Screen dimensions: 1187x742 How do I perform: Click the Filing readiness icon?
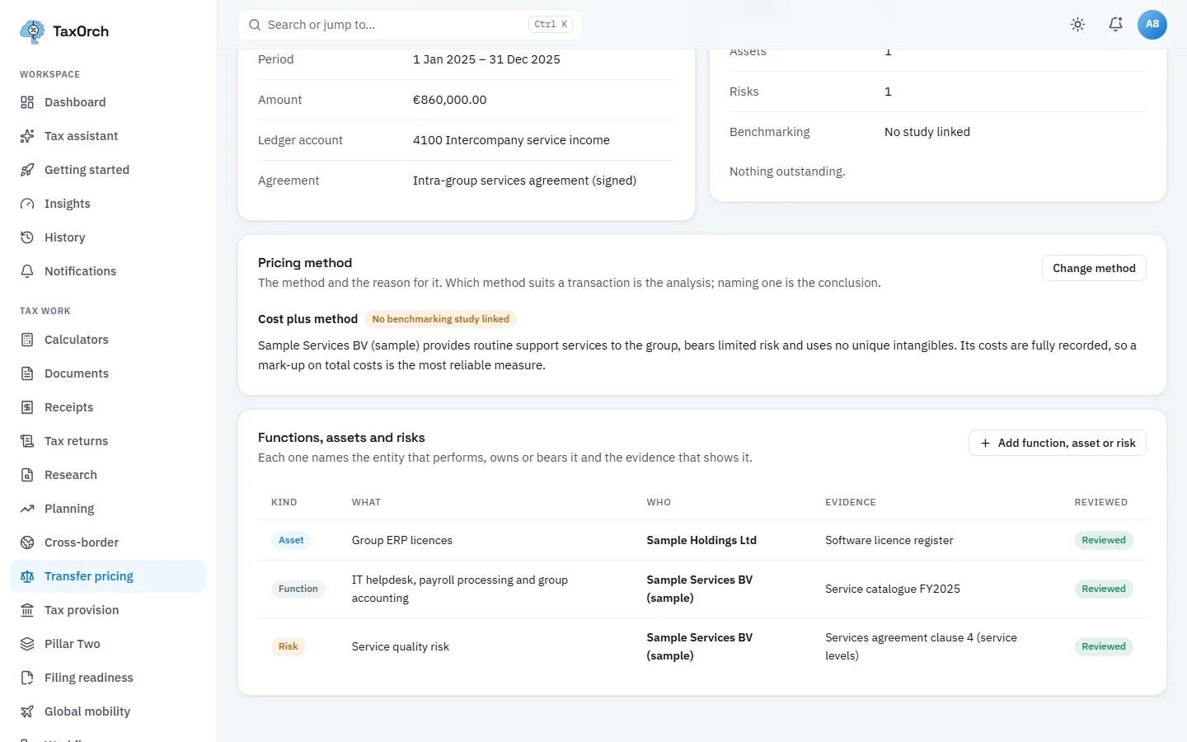pyautogui.click(x=27, y=678)
